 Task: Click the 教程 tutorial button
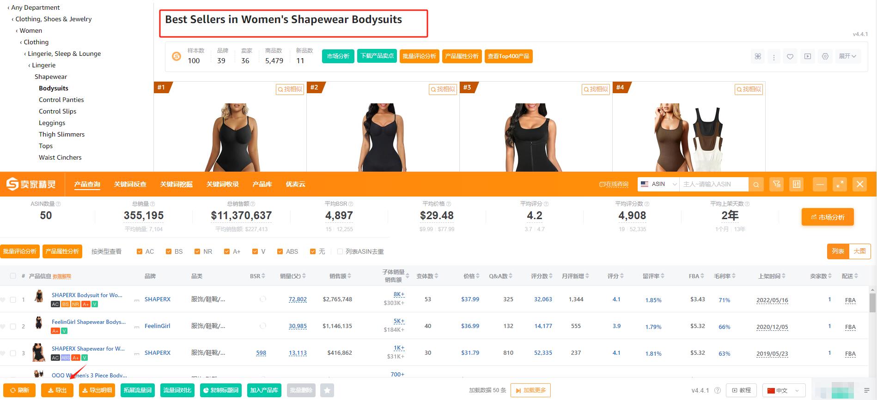[x=742, y=390]
